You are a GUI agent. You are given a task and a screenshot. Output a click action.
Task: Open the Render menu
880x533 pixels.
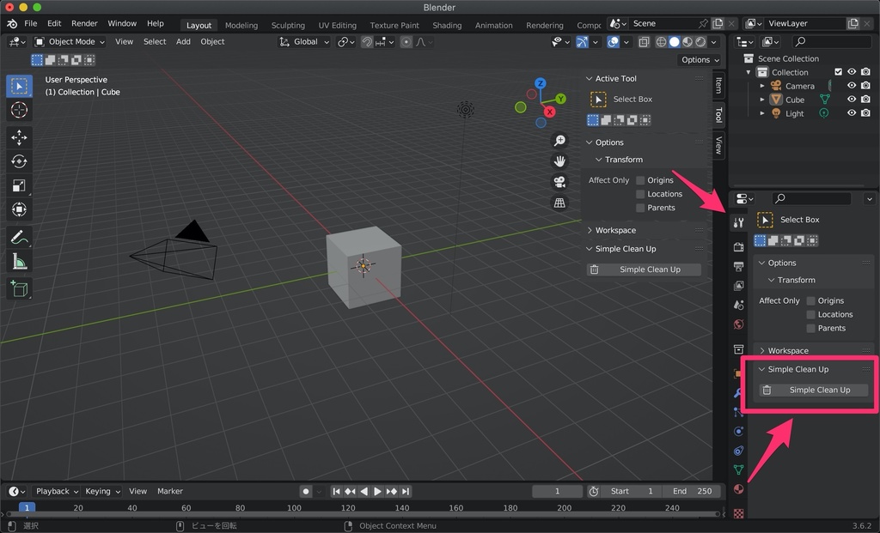84,23
